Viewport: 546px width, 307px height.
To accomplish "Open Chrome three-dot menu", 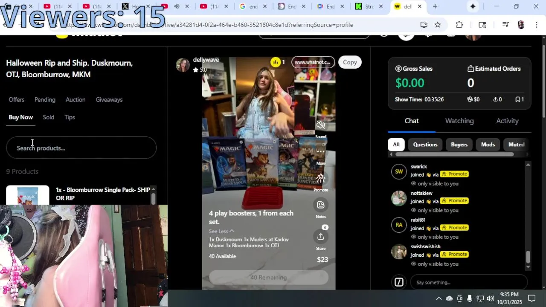I will coord(537,25).
